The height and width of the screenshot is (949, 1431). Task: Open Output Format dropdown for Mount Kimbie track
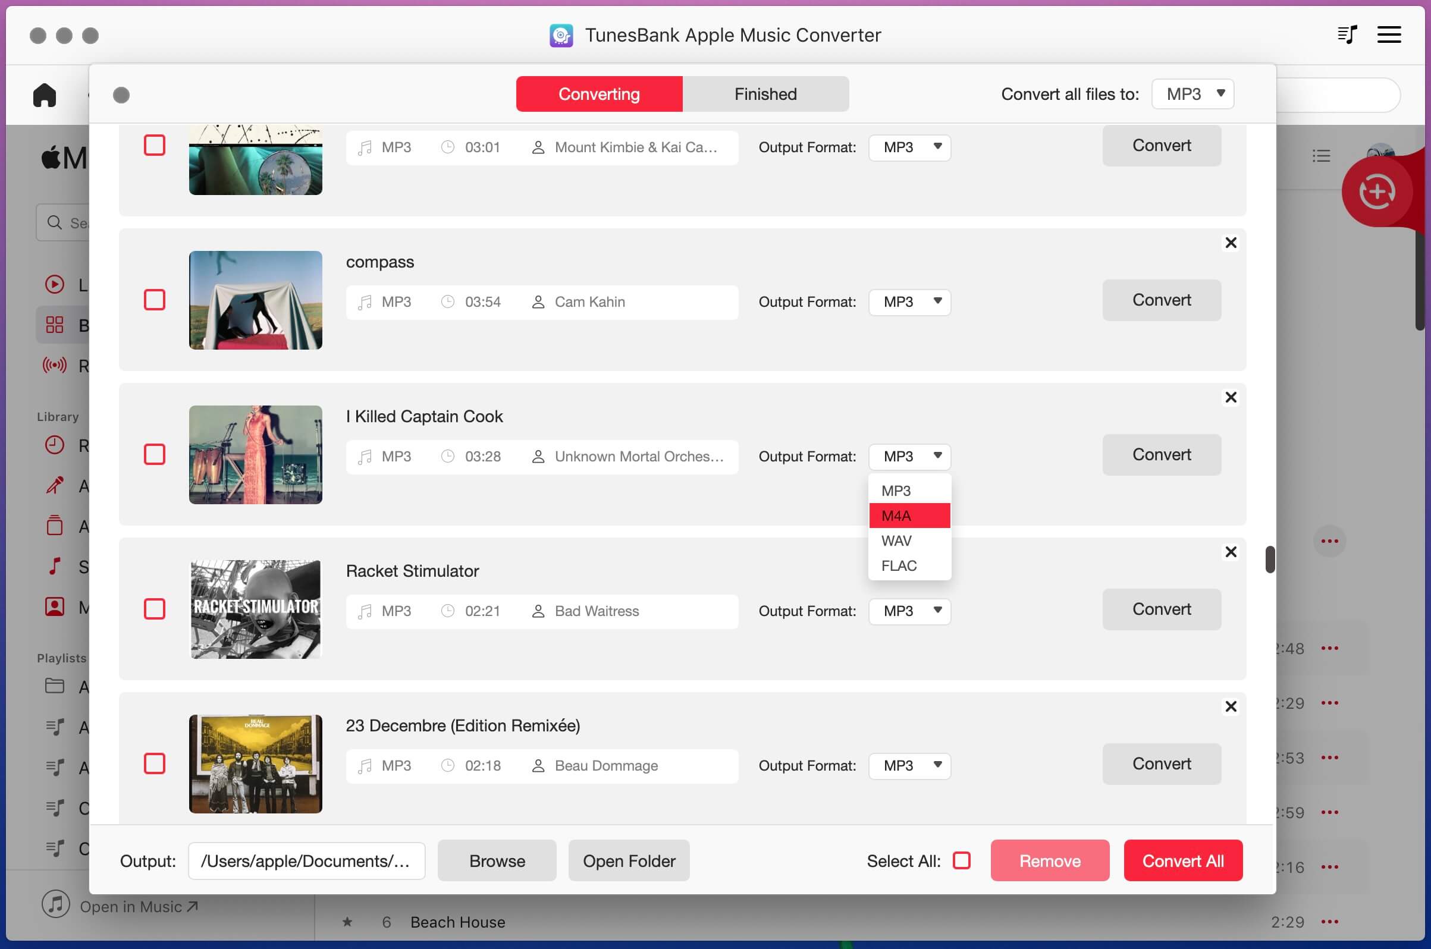[909, 147]
